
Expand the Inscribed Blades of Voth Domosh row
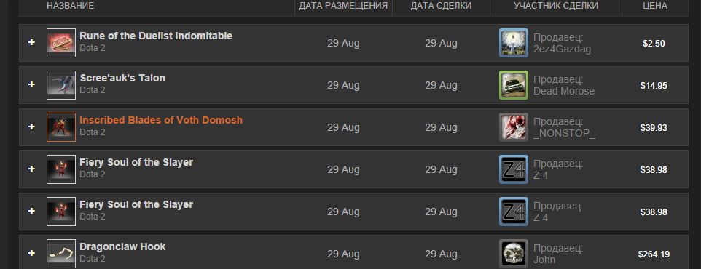click(31, 127)
